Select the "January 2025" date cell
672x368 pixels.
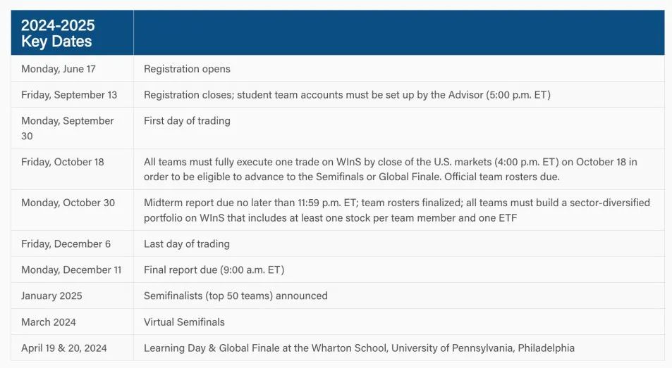[51, 296]
